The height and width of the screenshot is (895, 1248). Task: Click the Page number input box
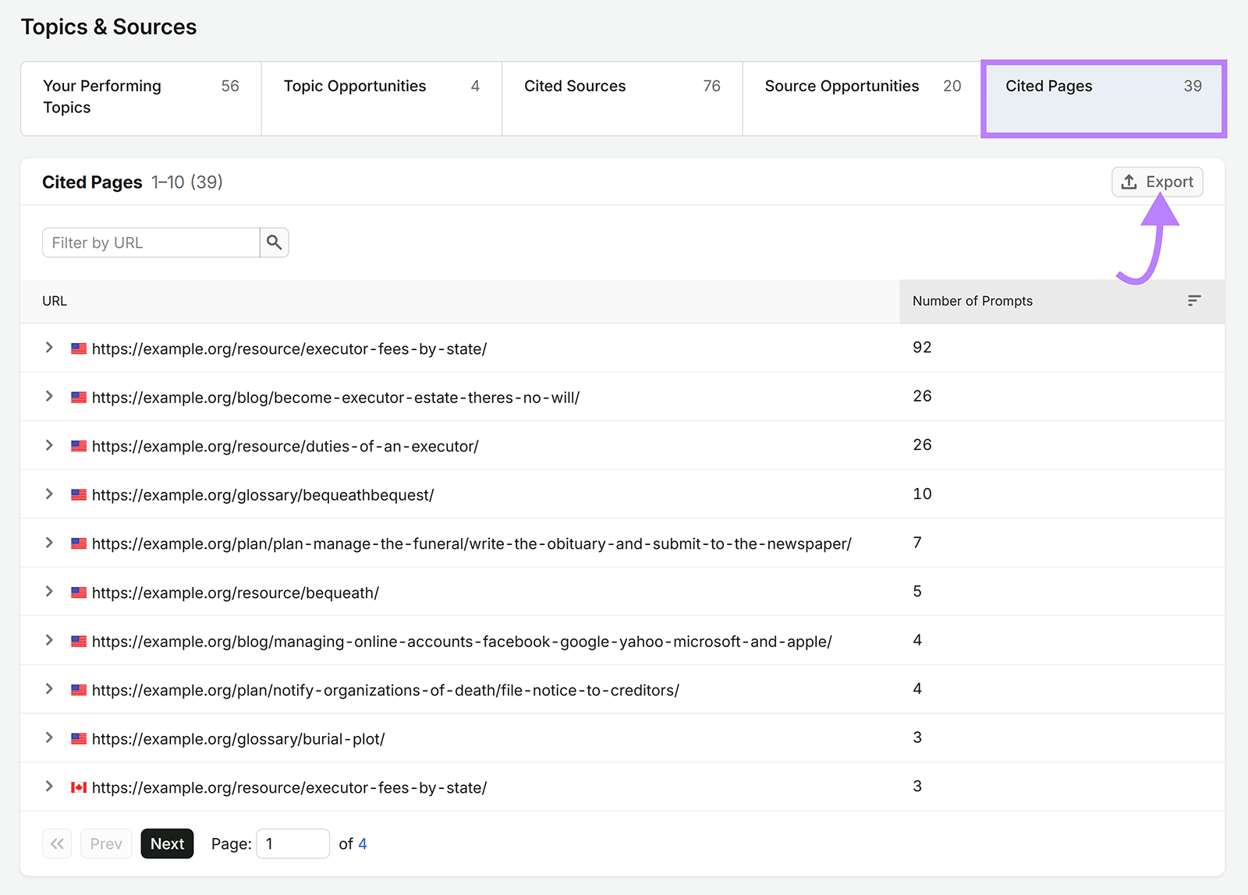point(293,844)
